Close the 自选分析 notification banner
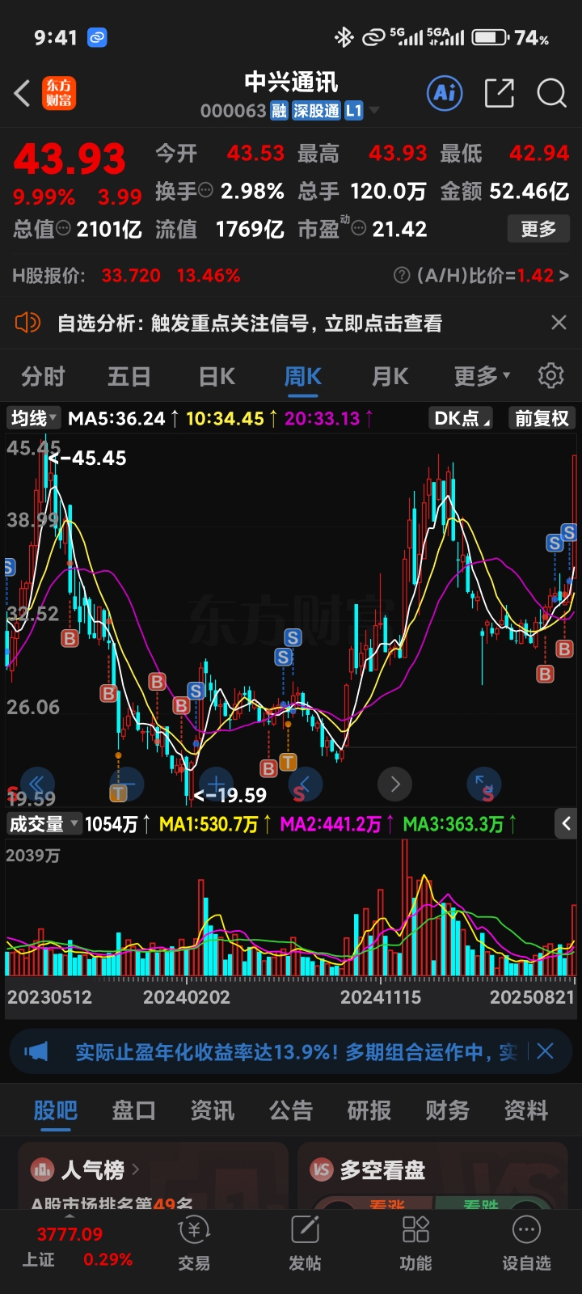Screen dimensions: 582x1294 point(559,323)
